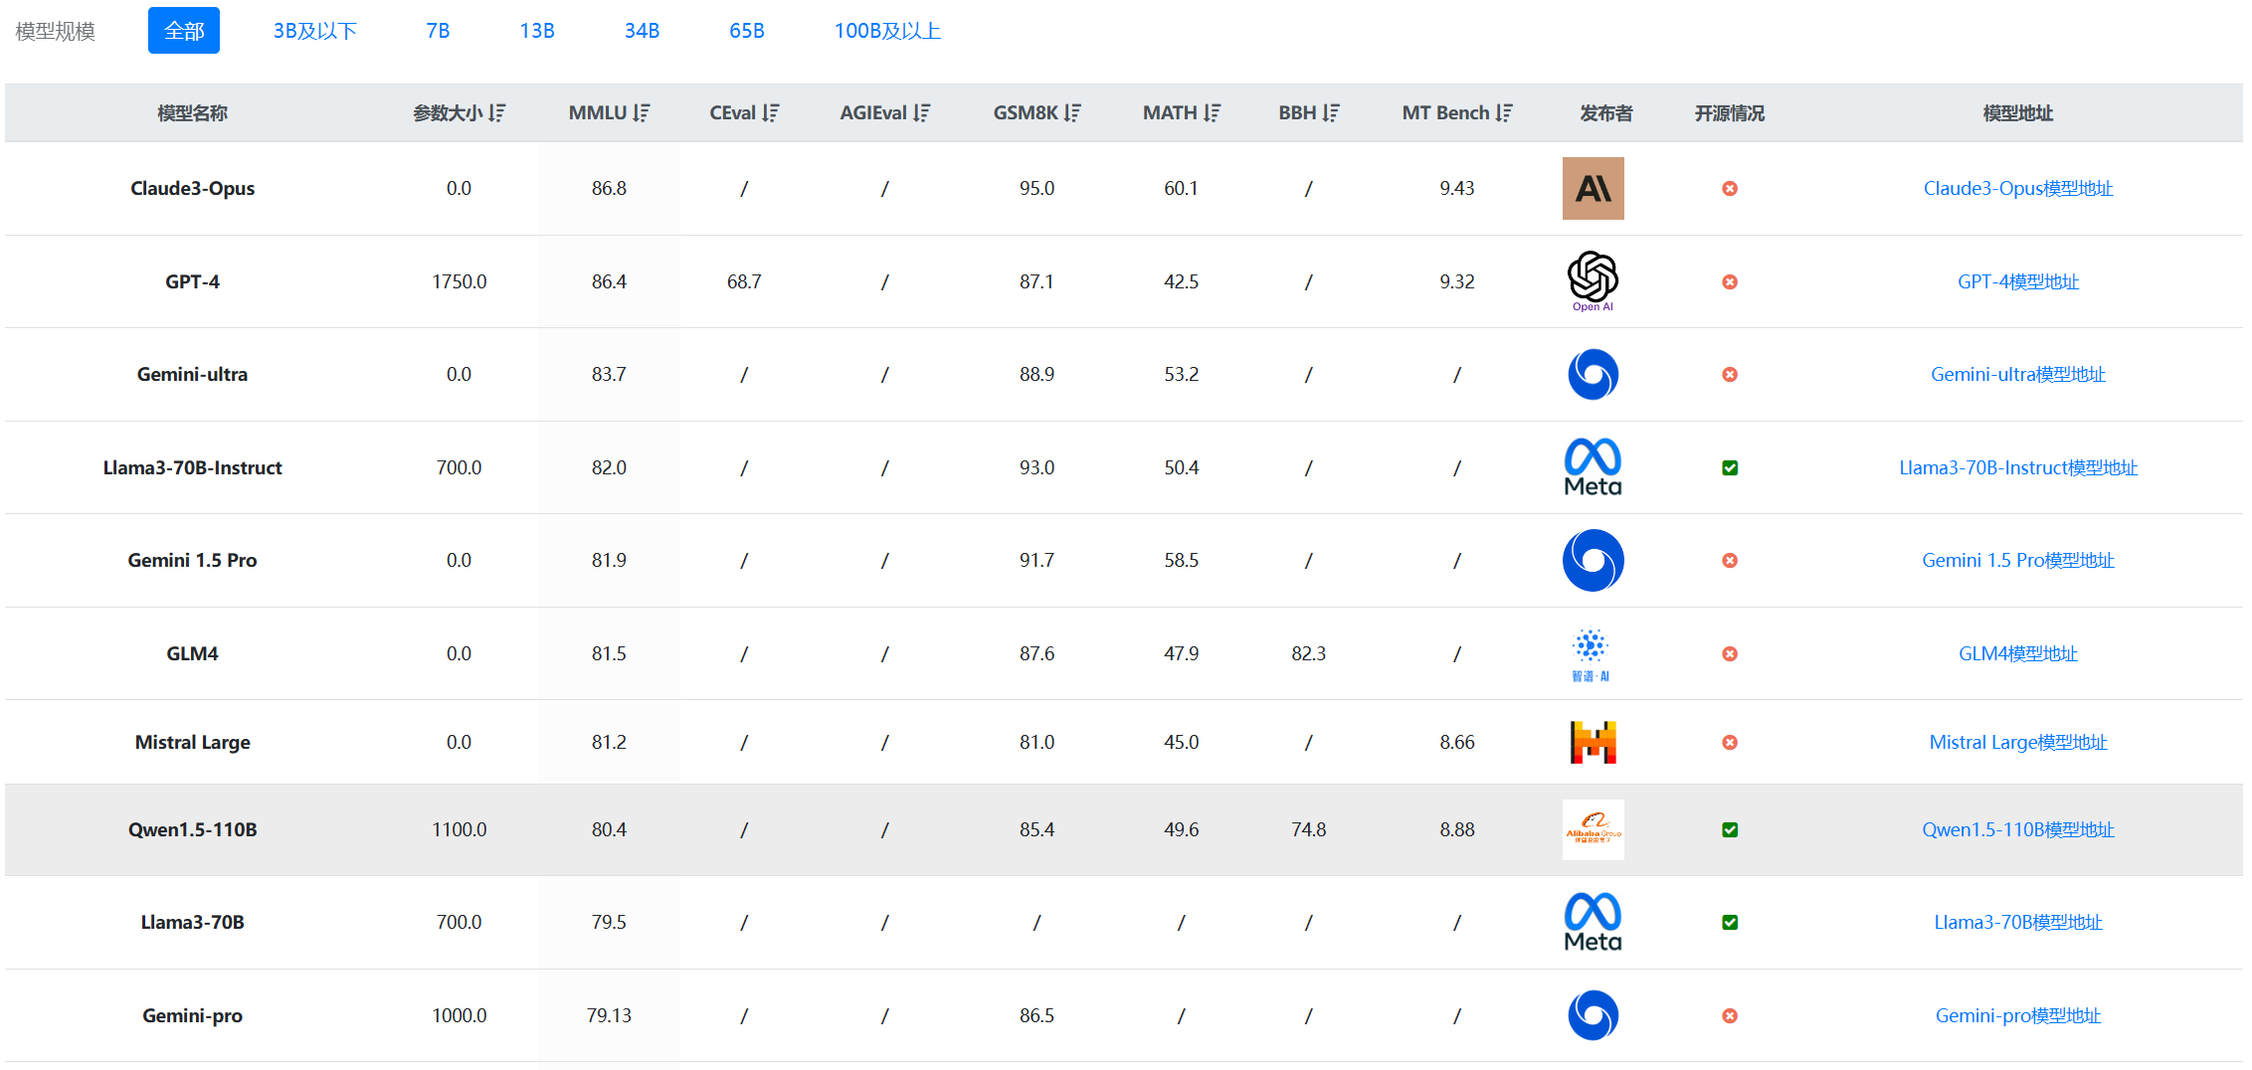Sort by GSM8K column icon
The width and height of the screenshot is (2252, 1070).
point(1072,113)
